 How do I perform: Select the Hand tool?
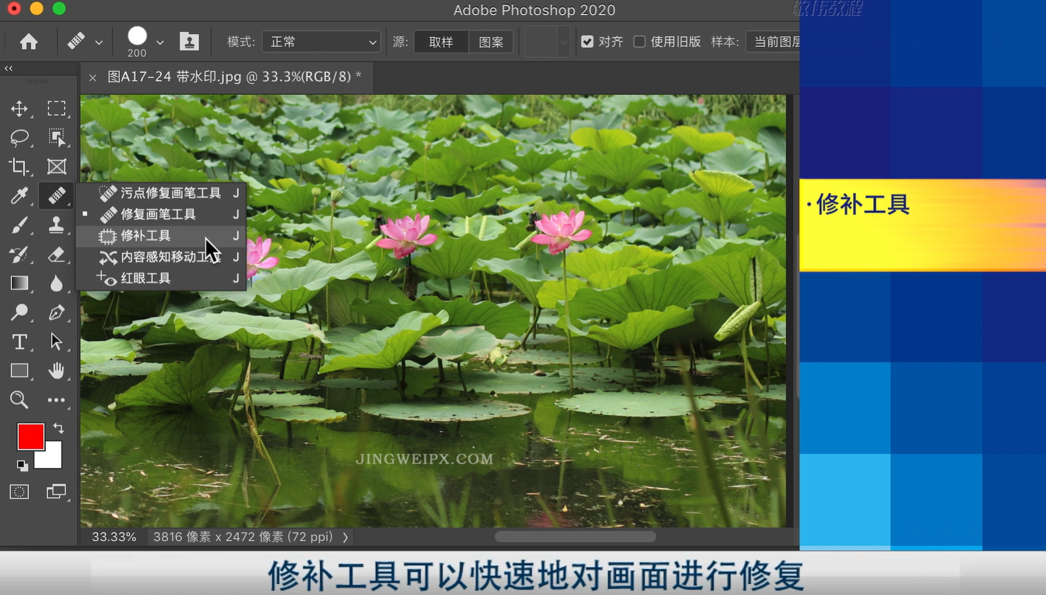[x=56, y=371]
